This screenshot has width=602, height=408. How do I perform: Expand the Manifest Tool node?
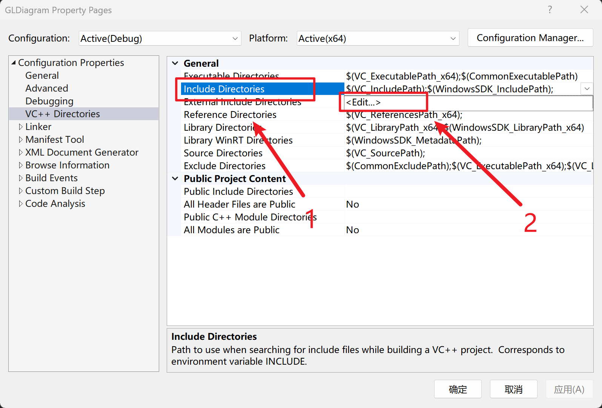click(21, 139)
